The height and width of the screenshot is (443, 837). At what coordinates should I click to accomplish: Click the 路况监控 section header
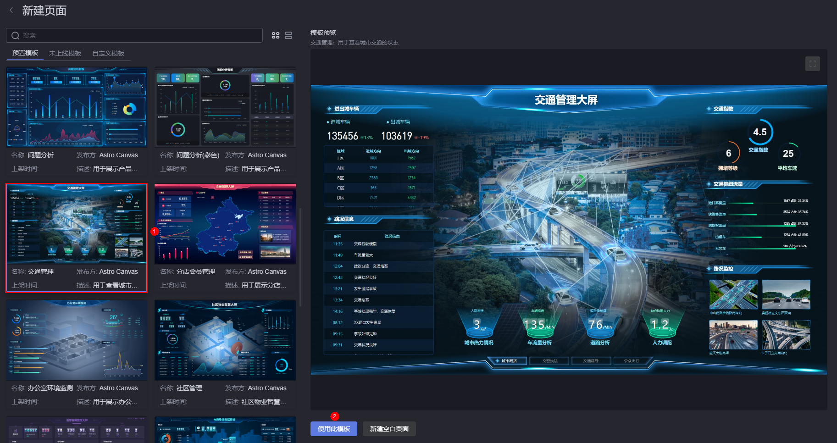(x=723, y=269)
